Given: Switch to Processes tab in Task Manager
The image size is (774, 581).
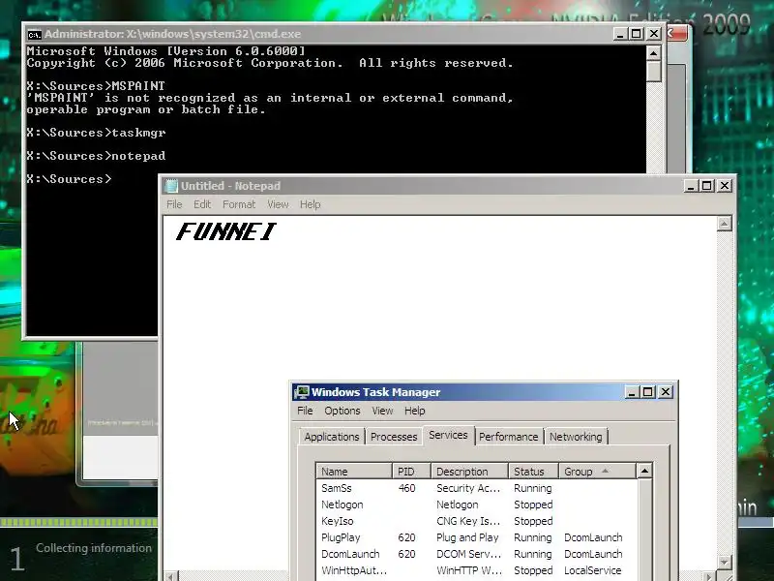Looking at the screenshot, I should tap(394, 437).
